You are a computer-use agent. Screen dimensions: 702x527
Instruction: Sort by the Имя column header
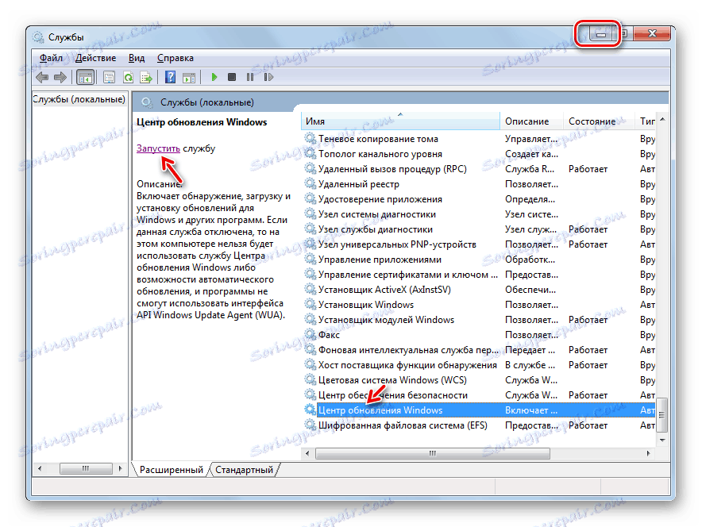(401, 121)
